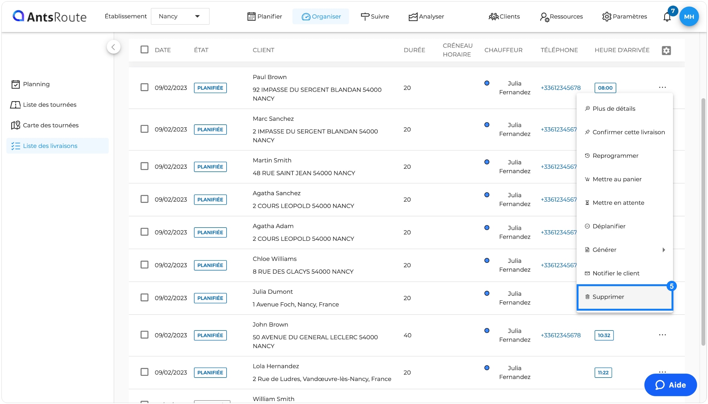Click the AntsRoute logo
This screenshot has height=404, width=708.
[x=49, y=16]
